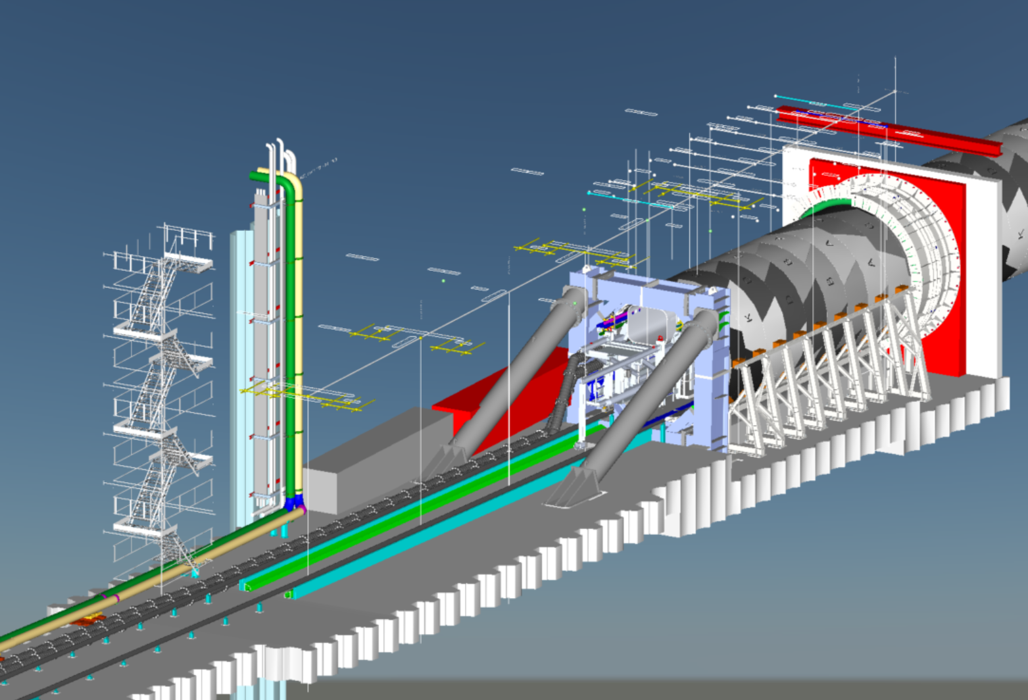Select the long red beam above the portal

point(889,132)
